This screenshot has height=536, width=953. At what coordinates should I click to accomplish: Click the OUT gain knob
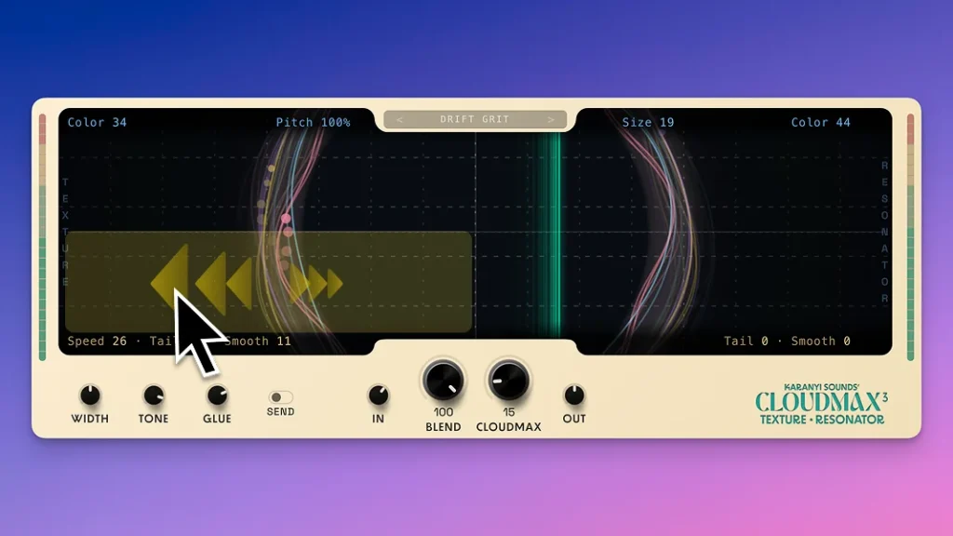[x=573, y=395]
